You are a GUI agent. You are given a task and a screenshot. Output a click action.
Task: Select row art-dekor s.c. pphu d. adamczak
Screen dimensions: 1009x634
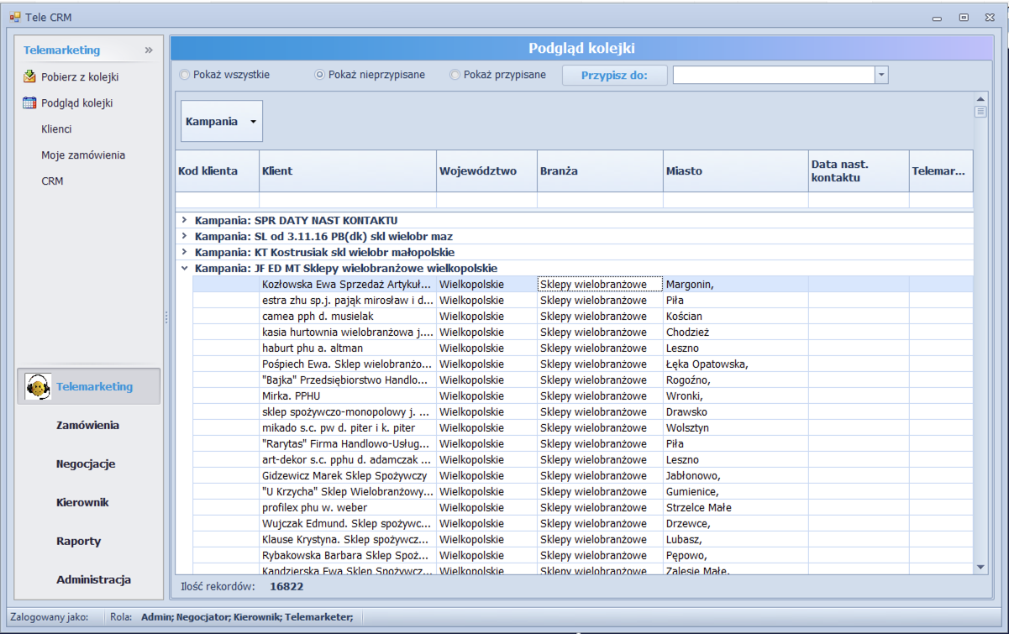[583, 460]
